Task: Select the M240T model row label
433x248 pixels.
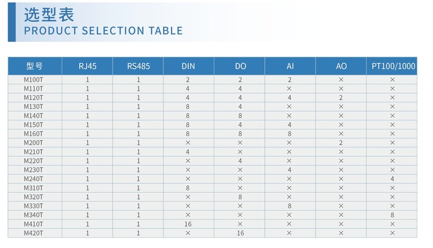Action: tap(33, 179)
